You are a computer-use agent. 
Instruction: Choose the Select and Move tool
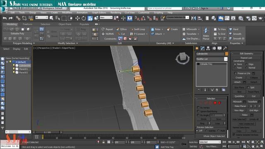77,18
